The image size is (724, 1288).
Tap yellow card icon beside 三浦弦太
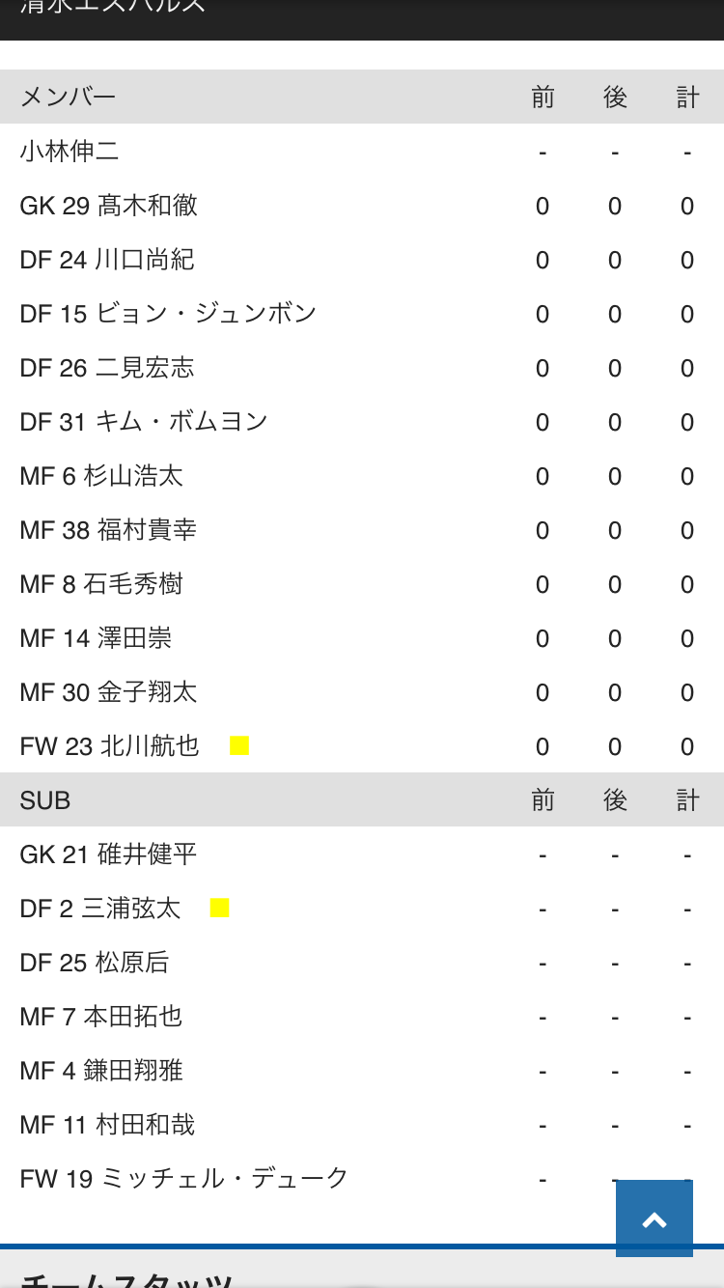click(220, 908)
